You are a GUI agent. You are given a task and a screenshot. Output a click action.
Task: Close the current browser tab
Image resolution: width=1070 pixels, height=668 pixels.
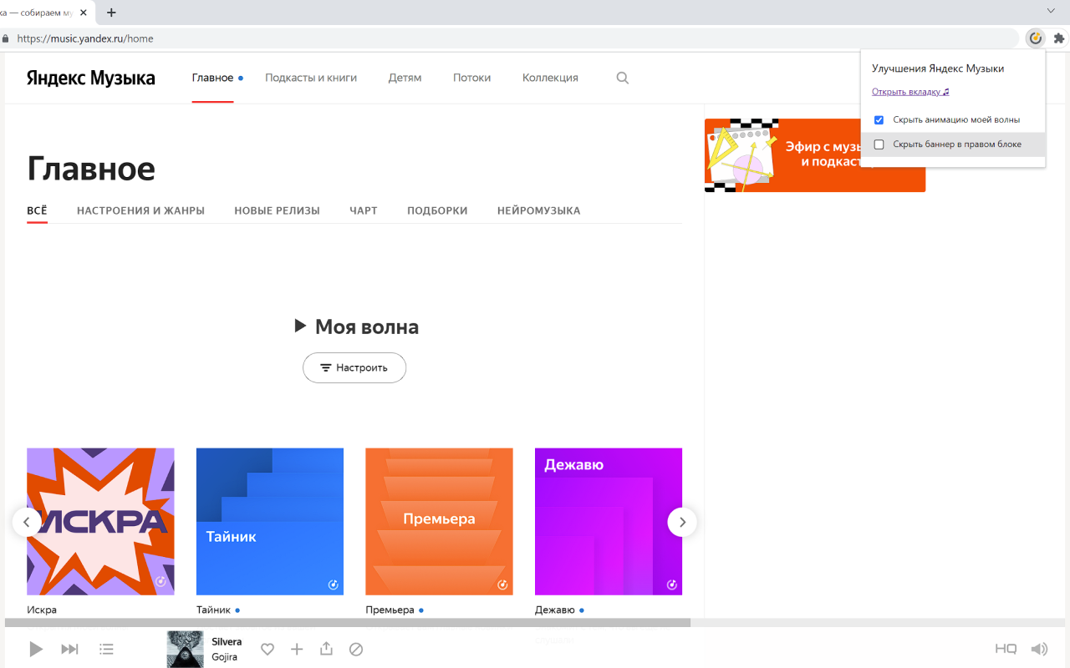coord(84,13)
